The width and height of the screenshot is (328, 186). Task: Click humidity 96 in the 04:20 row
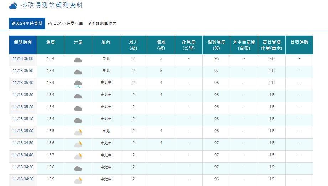pyautogui.click(x=216, y=179)
